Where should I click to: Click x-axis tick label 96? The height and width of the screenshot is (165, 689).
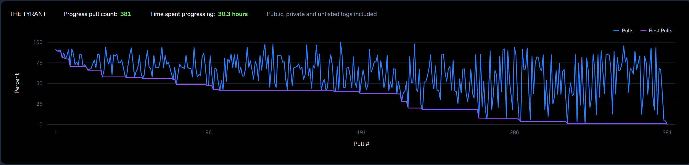pyautogui.click(x=209, y=132)
